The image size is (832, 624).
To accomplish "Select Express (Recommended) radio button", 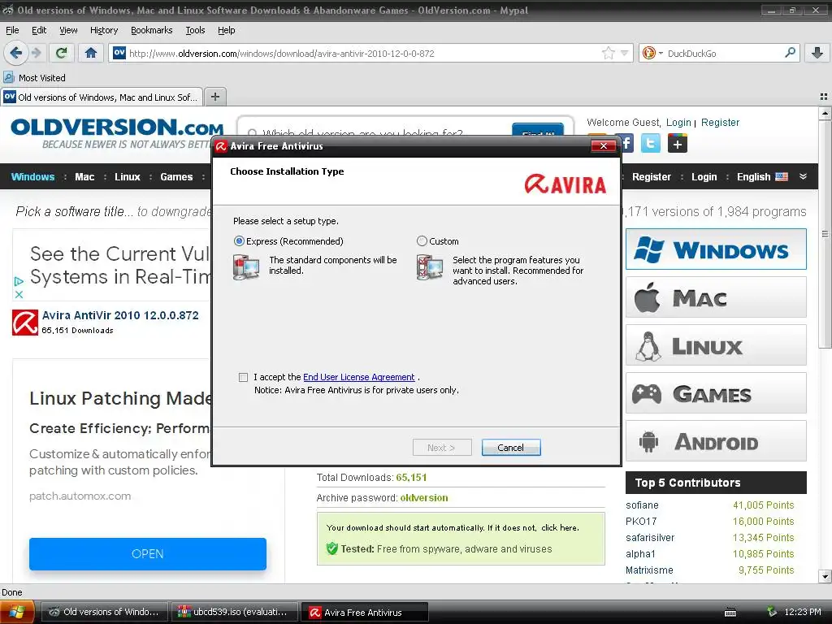I will point(239,240).
